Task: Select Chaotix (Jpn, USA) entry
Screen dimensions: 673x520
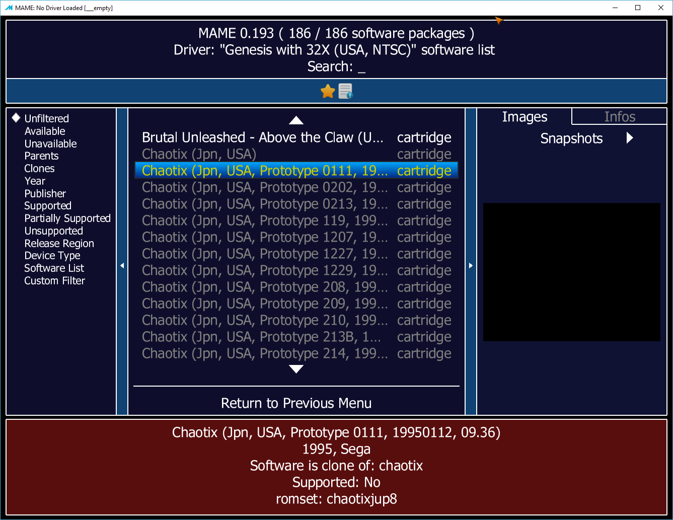Action: click(x=296, y=154)
